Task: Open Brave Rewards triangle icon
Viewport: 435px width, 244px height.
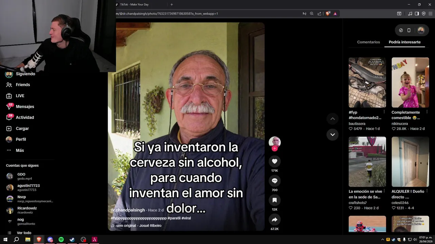Action: coord(335,14)
